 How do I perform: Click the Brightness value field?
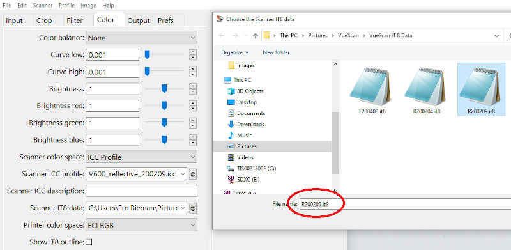coord(112,89)
